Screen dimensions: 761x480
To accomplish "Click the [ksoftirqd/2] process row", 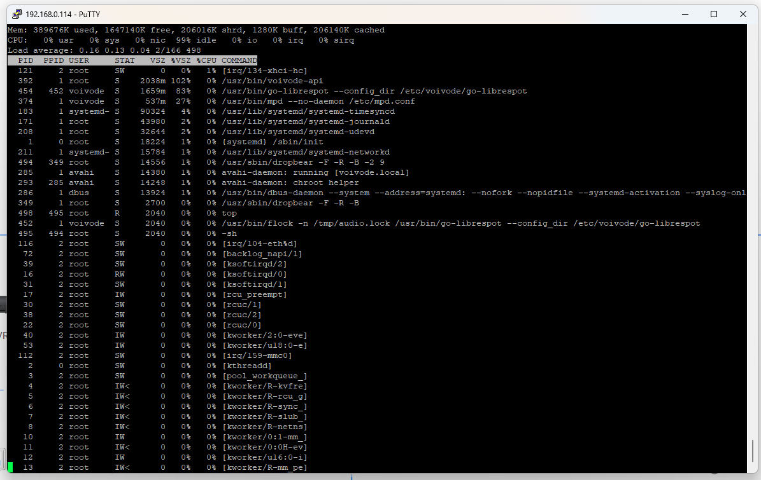I will [155, 264].
